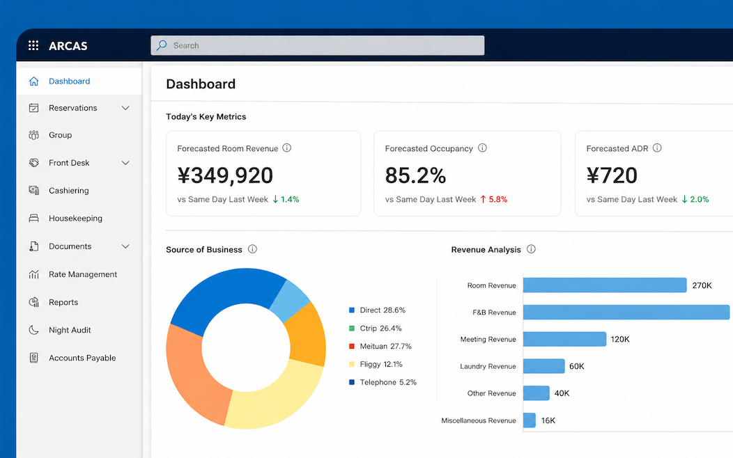Show info for Forecasted Occupancy
This screenshot has height=458, width=733.
point(482,148)
